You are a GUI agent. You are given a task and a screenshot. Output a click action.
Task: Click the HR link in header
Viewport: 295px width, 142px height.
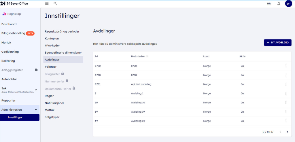coord(269,4)
